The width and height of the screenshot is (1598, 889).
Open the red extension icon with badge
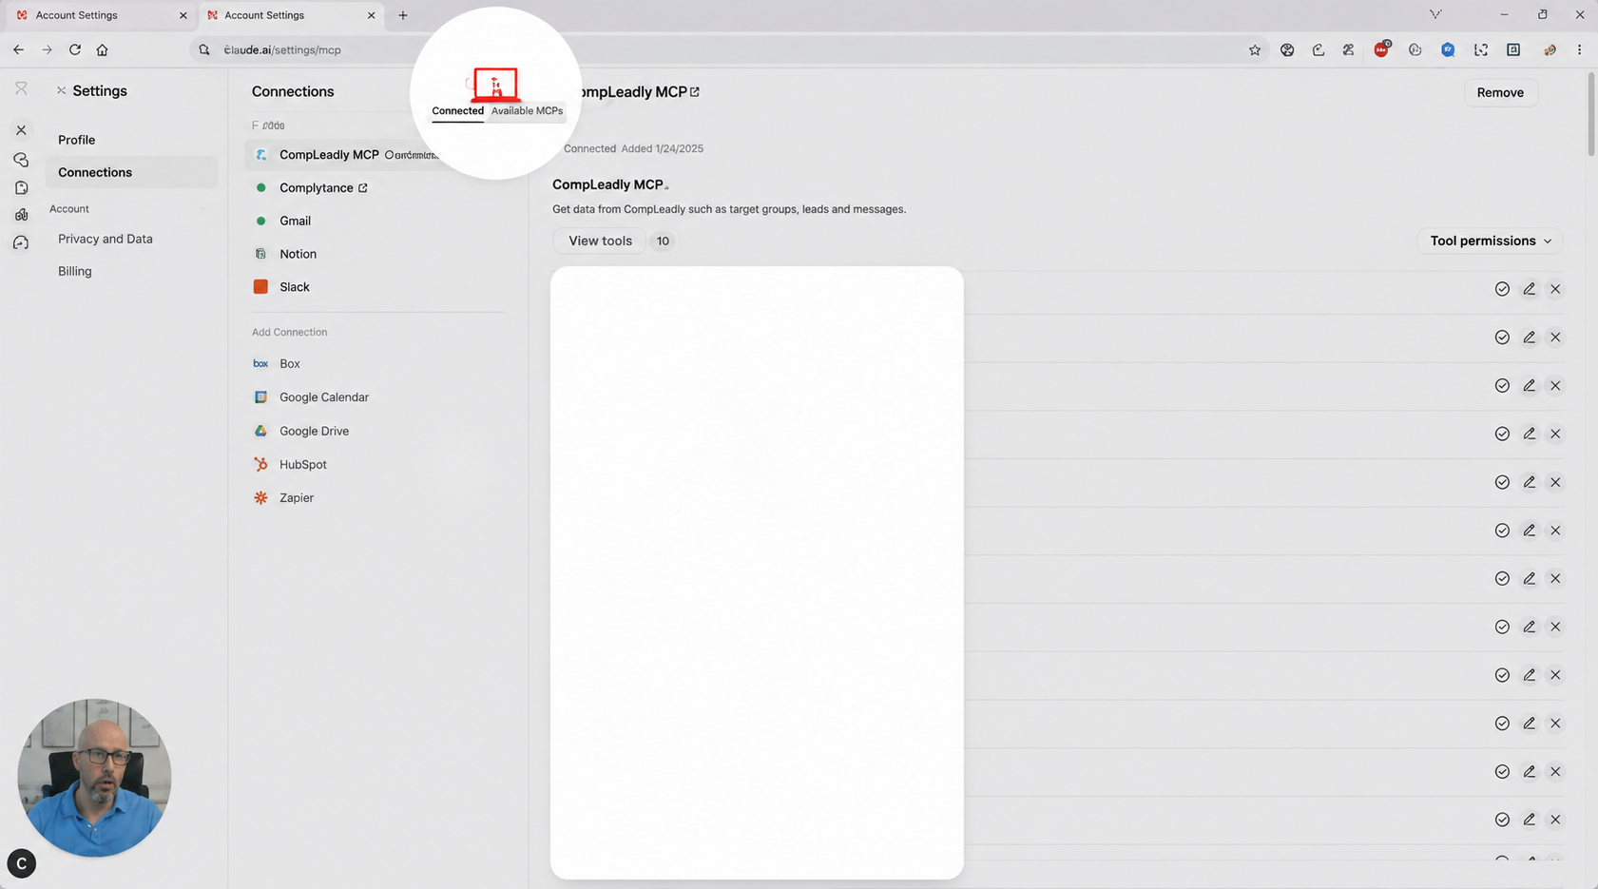point(1382,49)
